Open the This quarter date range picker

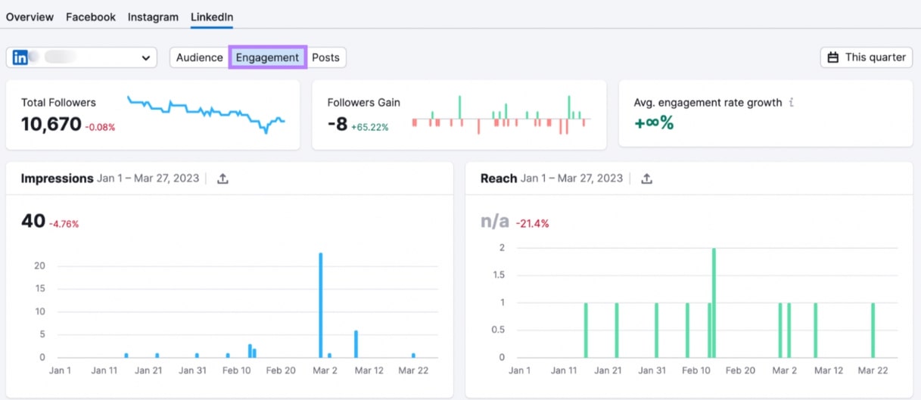867,57
